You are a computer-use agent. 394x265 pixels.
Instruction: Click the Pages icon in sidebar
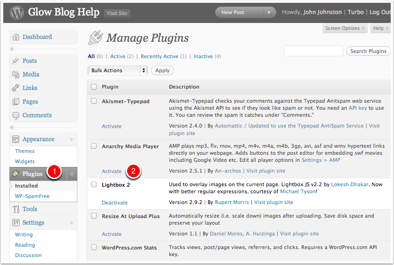pos(16,102)
